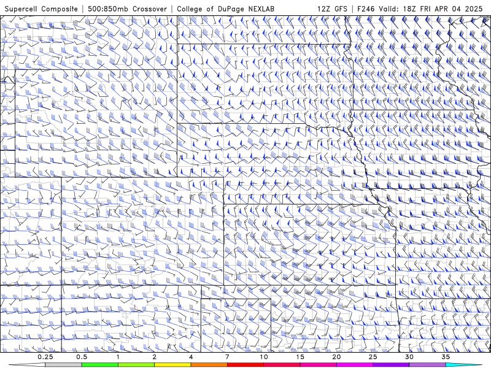
Task: Click the '7' legend value label
Action: (x=227, y=357)
